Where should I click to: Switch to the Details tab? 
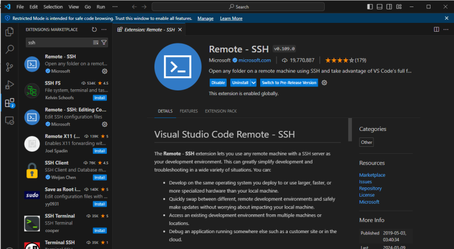coord(165,111)
